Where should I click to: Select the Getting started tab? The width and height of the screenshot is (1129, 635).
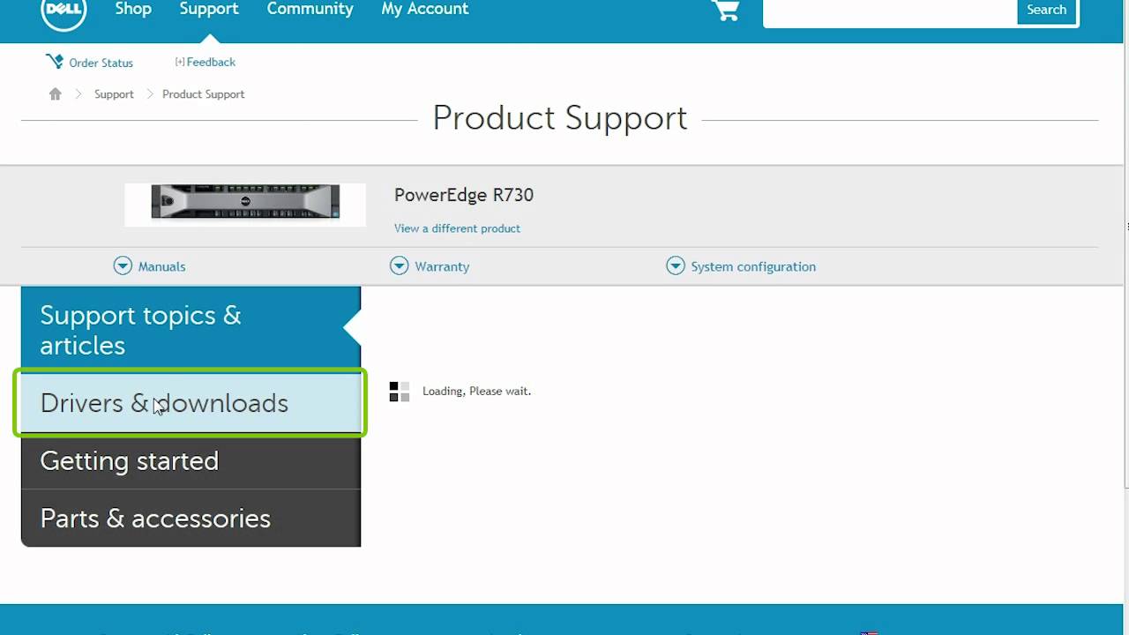tap(191, 460)
